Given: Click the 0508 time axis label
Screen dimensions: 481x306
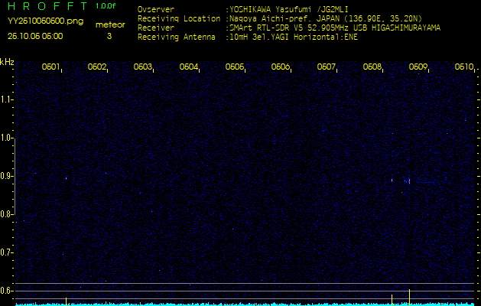Looking at the screenshot, I should pos(372,67).
